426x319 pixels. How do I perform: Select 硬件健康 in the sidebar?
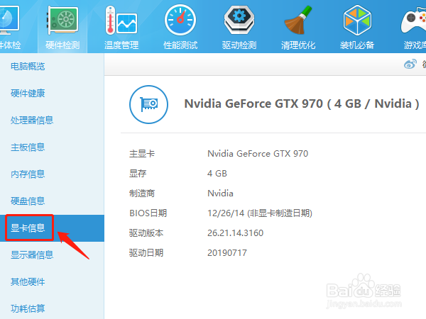coord(28,94)
